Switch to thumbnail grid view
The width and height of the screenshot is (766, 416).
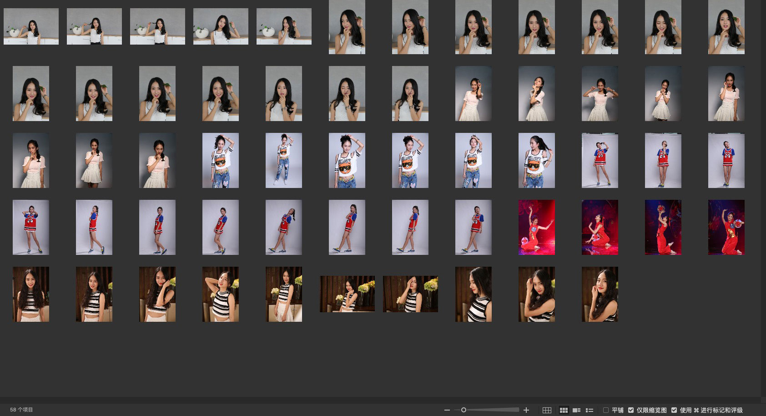tap(564, 410)
